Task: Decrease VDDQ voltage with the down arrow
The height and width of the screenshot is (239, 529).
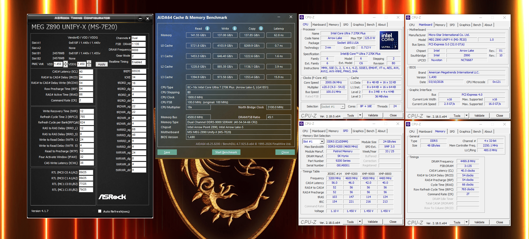Action: (89, 66)
